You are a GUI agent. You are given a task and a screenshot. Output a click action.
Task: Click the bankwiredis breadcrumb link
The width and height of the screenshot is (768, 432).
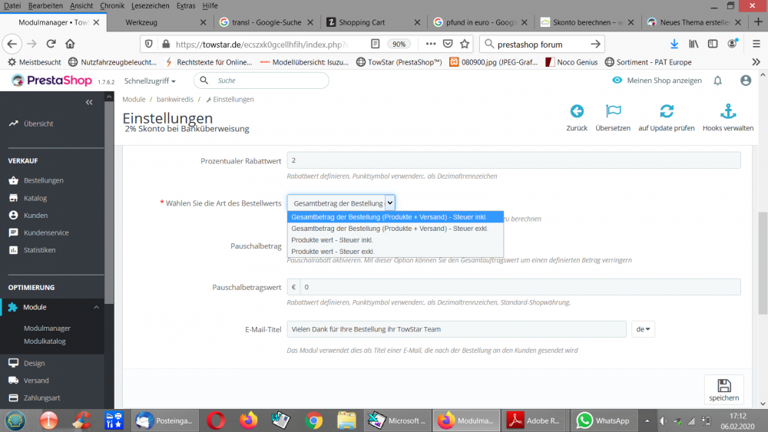pyautogui.click(x=175, y=99)
